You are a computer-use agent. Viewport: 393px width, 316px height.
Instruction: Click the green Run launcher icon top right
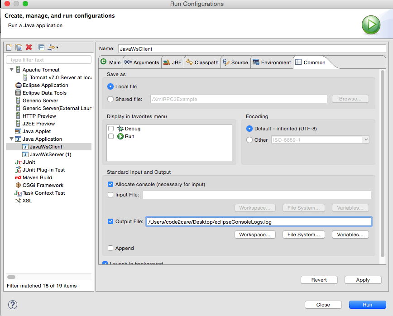tap(371, 25)
